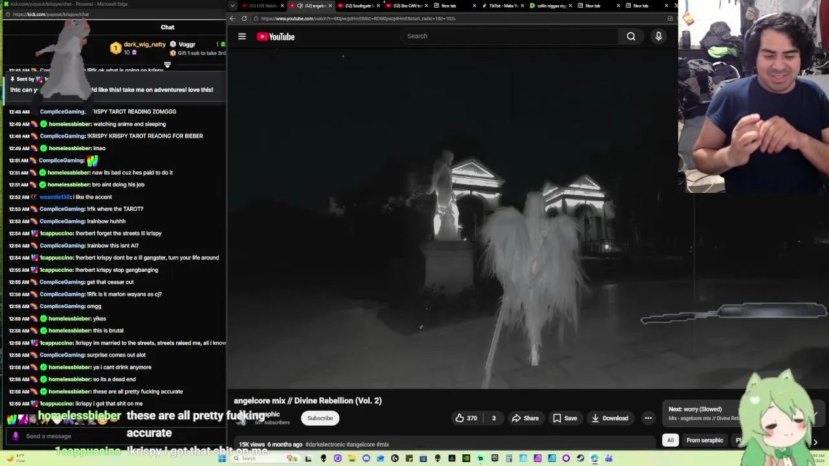
Task: Click the #mix hashtag link
Action: coord(383,445)
